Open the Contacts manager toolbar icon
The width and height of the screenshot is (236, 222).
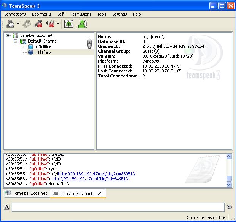click(82, 24)
